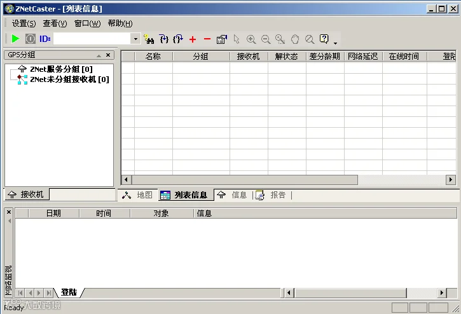Go to next log sheet tab button
This screenshot has height=314, width=461.
pos(39,293)
